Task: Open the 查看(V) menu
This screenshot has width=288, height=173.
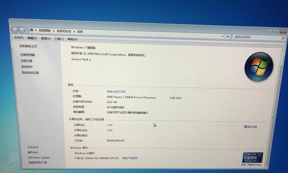Action: [46, 38]
